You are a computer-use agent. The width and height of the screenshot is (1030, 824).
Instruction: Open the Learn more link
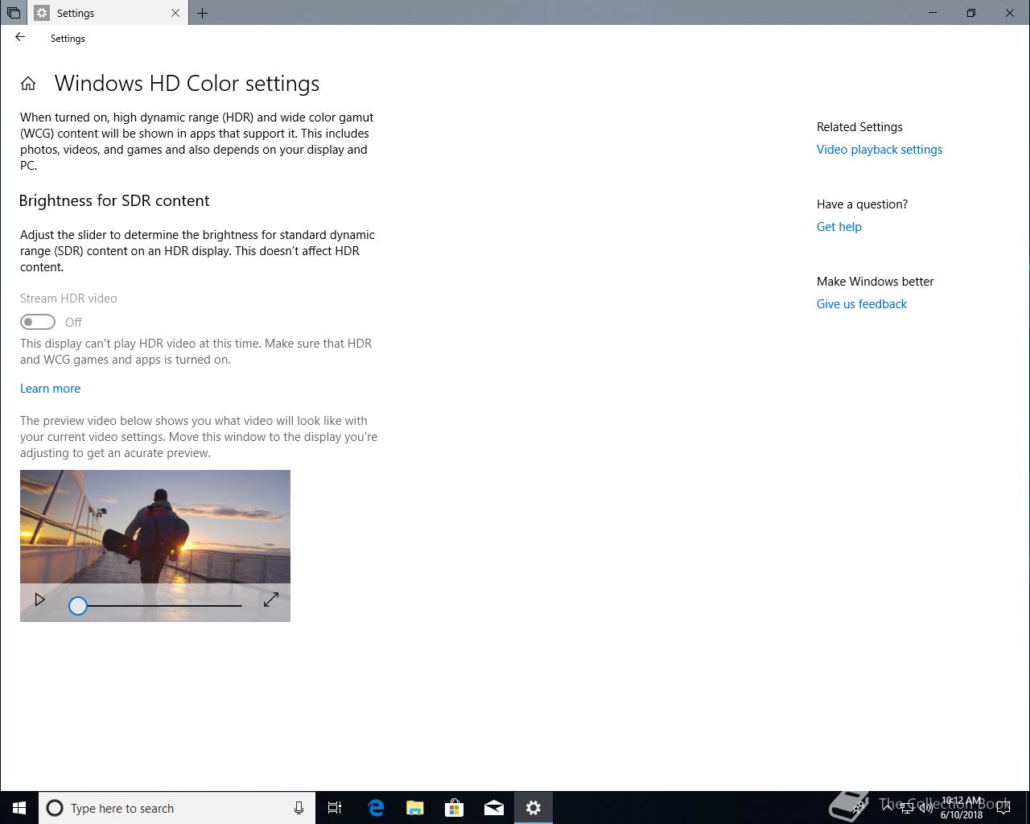50,389
